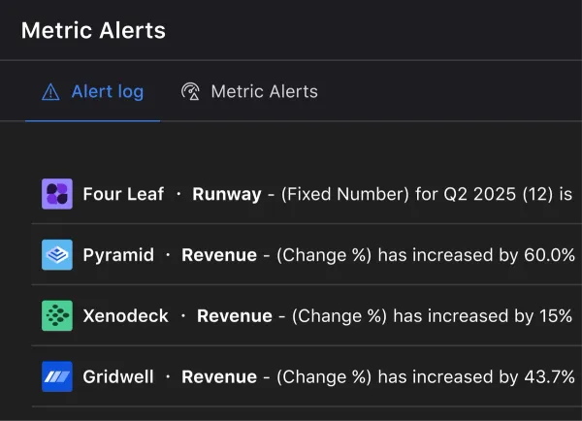Open the Metric Alerts tab

(264, 92)
